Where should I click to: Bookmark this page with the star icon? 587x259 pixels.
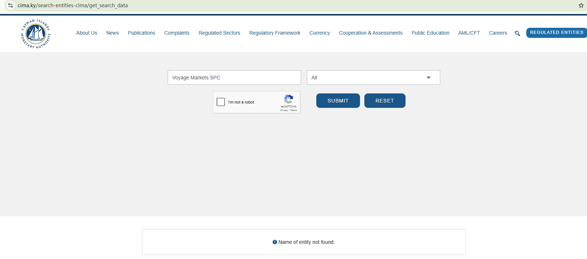point(581,5)
